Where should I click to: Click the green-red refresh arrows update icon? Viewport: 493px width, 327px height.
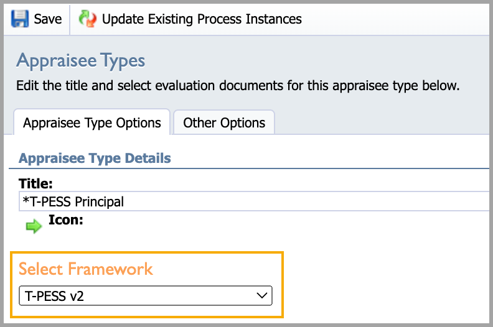tap(88, 19)
